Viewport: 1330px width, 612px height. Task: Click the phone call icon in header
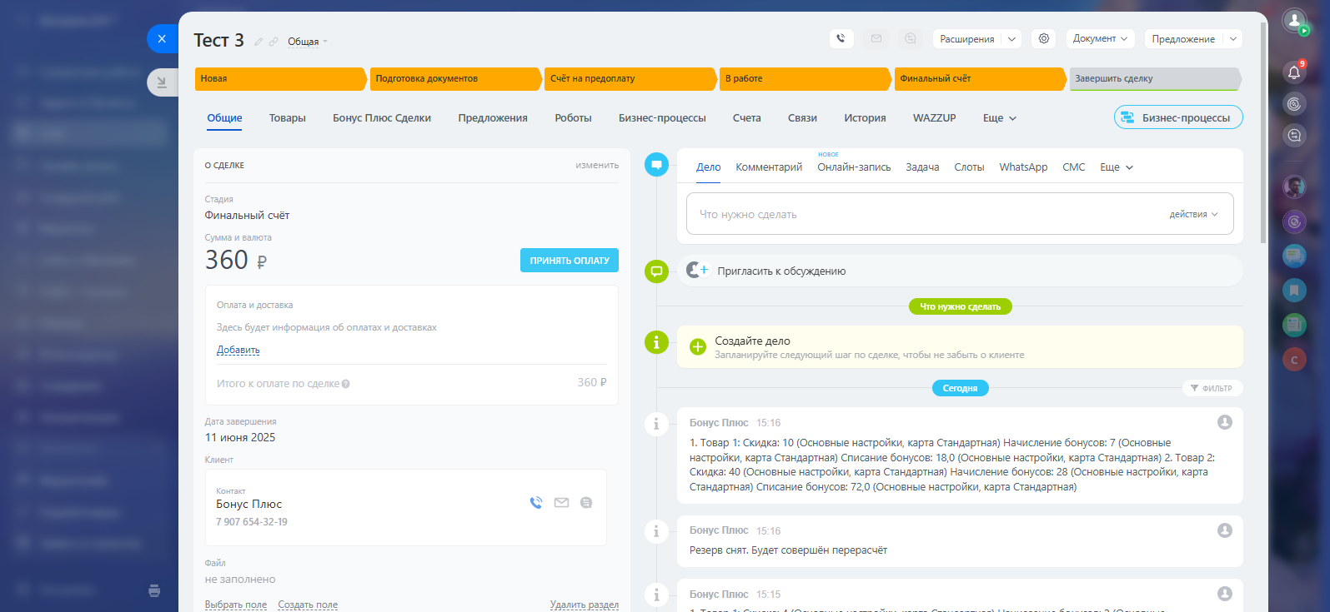click(841, 38)
